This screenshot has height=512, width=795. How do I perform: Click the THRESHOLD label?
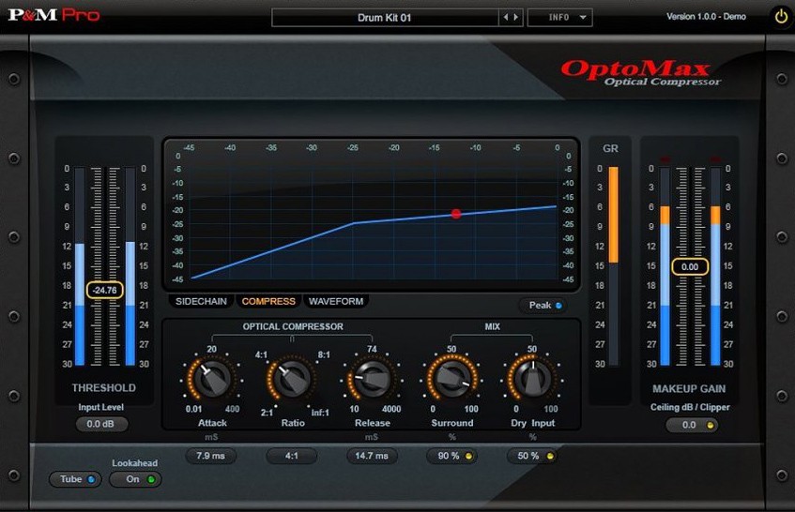104,388
